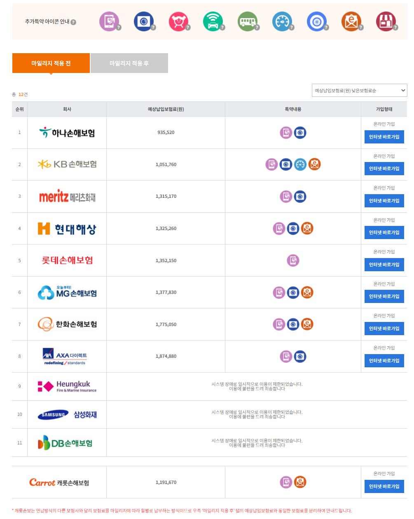Click the purple mobile icon in 캐롯손해보험 row
The height and width of the screenshot is (519, 414).
(x=286, y=482)
